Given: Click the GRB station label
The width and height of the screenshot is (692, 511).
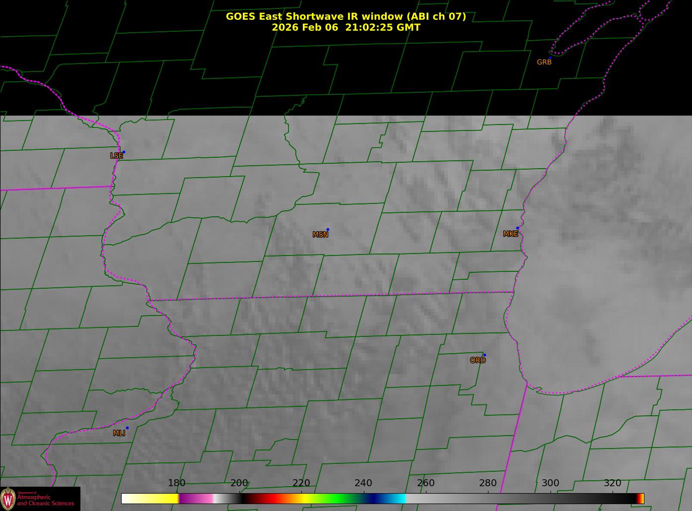Looking at the screenshot, I should 544,62.
